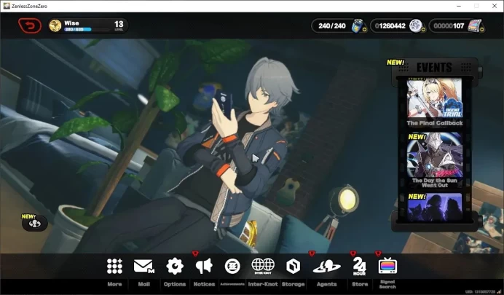Click the Mail label
This screenshot has height=295, width=504.
[143, 284]
